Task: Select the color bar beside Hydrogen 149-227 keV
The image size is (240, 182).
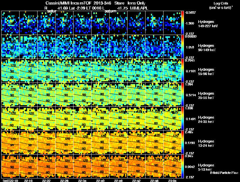Action: point(182,22)
